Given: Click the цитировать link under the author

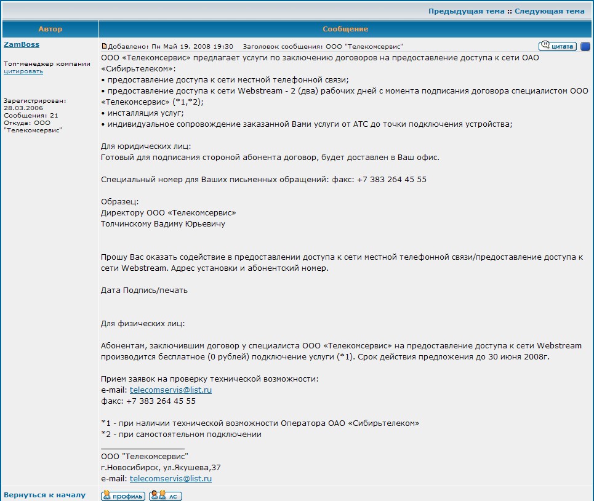Looking at the screenshot, I should pyautogui.click(x=23, y=71).
